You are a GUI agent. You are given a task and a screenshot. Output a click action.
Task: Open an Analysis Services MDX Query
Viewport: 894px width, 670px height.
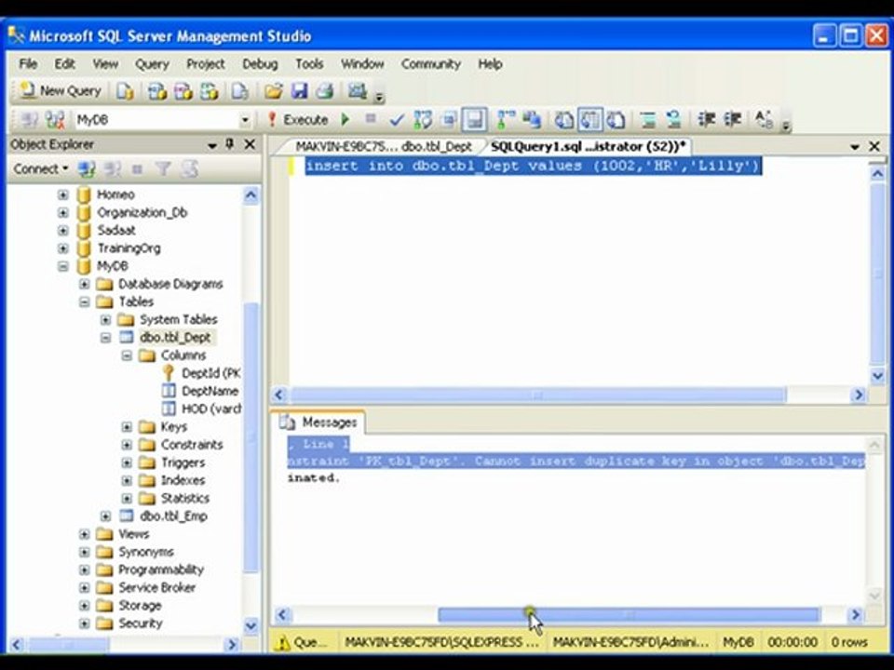[156, 91]
